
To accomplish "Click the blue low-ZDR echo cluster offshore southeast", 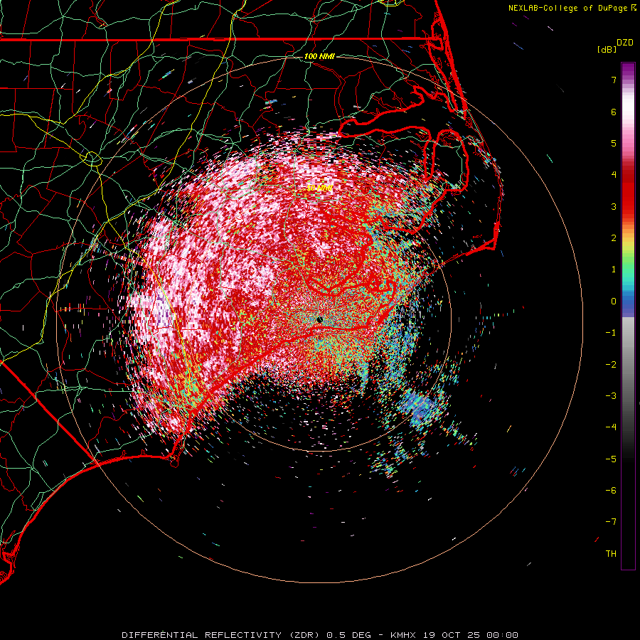I will pyautogui.click(x=422, y=407).
